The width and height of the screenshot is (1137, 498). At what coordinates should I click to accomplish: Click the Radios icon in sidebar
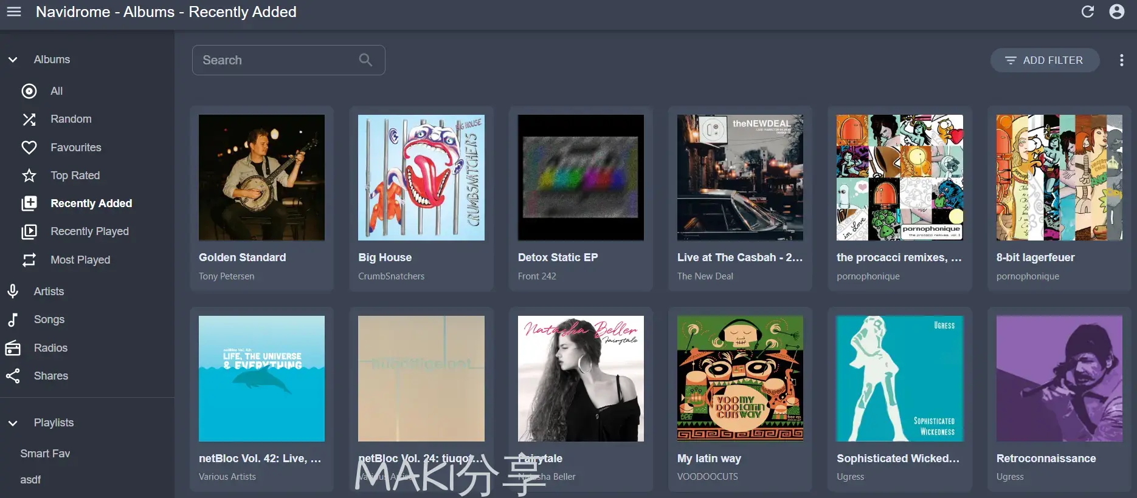(x=13, y=348)
